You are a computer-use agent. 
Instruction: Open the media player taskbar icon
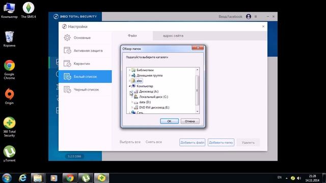[53, 178]
